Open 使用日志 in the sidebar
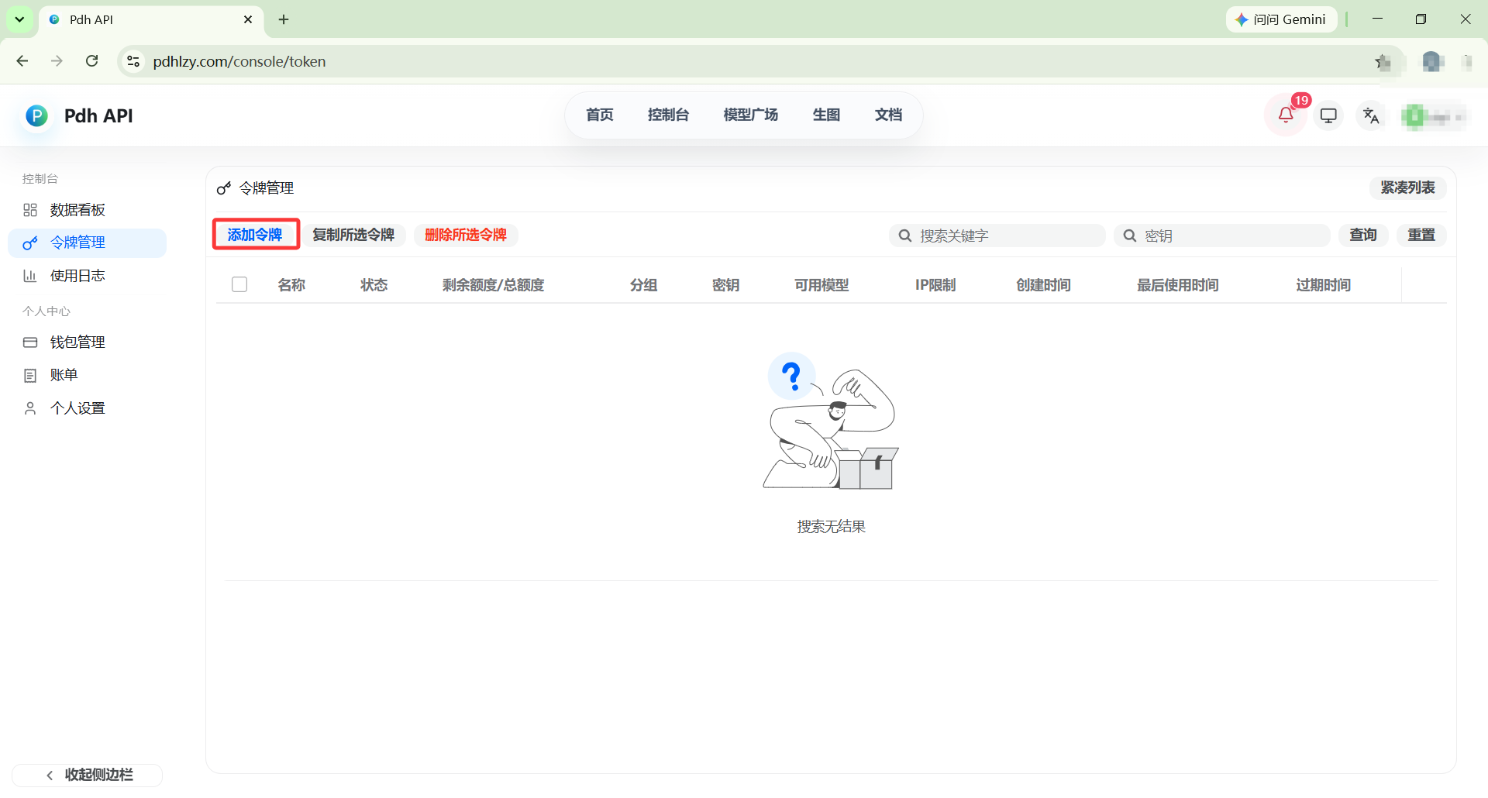Image resolution: width=1488 pixels, height=798 pixels. pos(87,276)
